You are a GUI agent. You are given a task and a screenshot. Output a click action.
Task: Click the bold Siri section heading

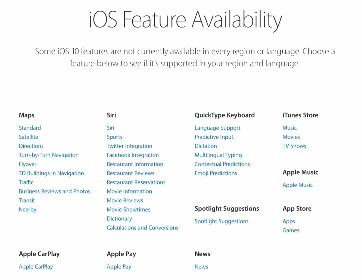coord(111,115)
